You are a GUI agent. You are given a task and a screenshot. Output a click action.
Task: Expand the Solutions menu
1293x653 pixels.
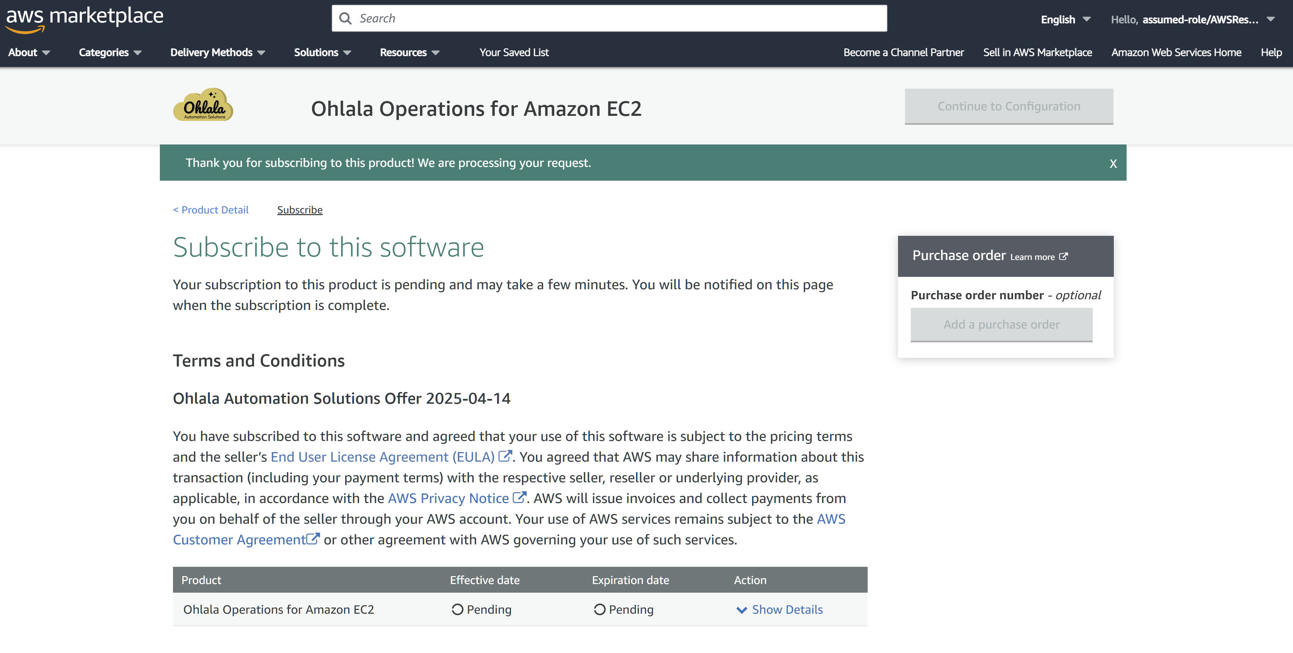pyautogui.click(x=322, y=52)
